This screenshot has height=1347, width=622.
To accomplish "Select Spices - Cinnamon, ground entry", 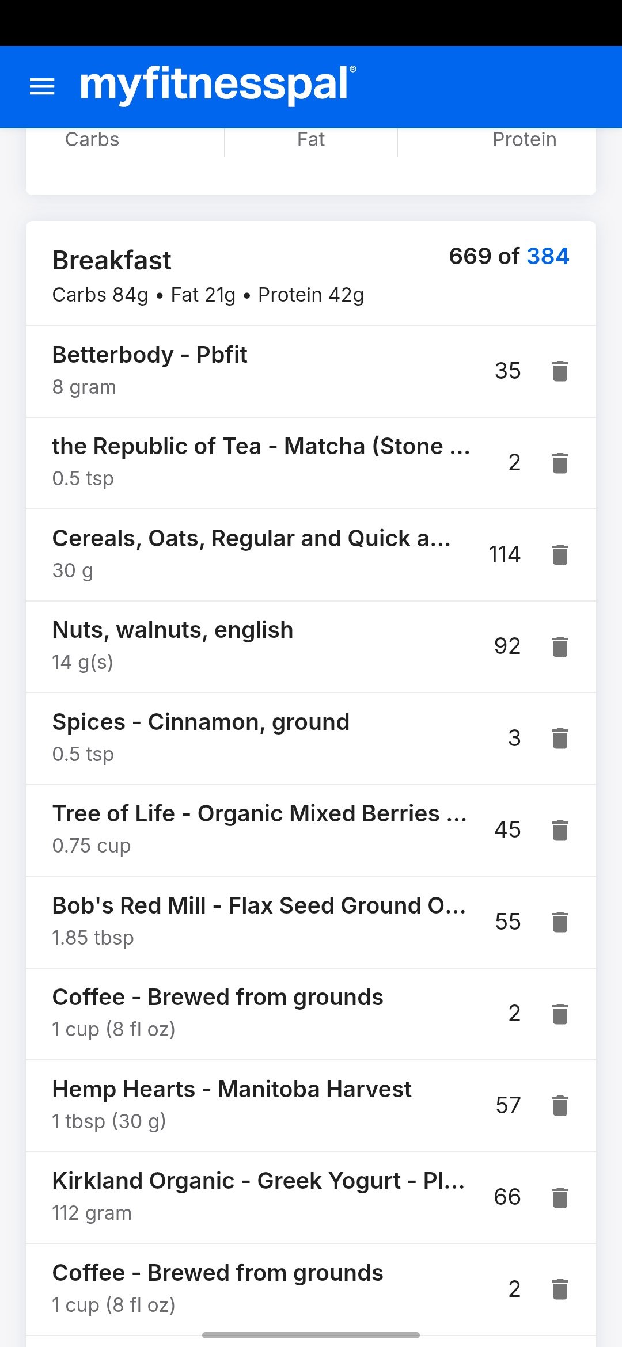I will pyautogui.click(x=200, y=722).
